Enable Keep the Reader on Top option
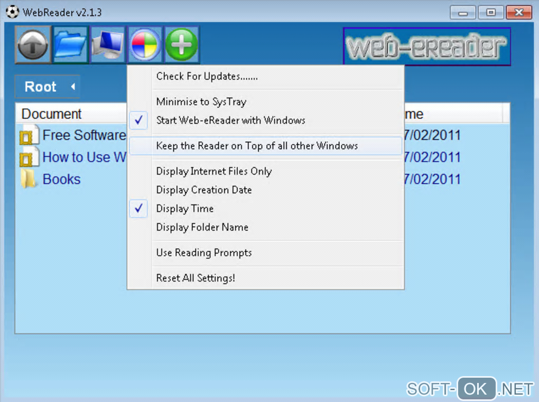Screen dimensions: 539x402 [265, 146]
